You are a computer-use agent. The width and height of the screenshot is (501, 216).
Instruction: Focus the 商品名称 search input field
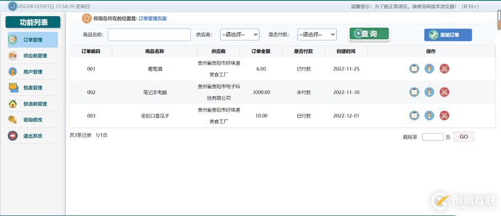[x=149, y=34]
